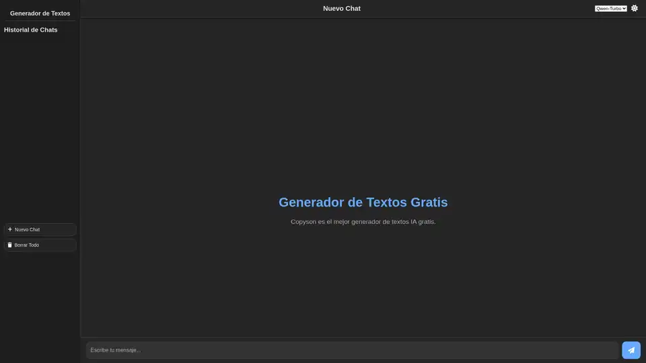Image resolution: width=646 pixels, height=363 pixels.
Task: Click the Copyson description sentence
Action: (363, 221)
